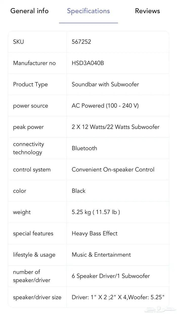Tap Convenient On-speaker Control text
177x314 pixels.
coord(113,170)
